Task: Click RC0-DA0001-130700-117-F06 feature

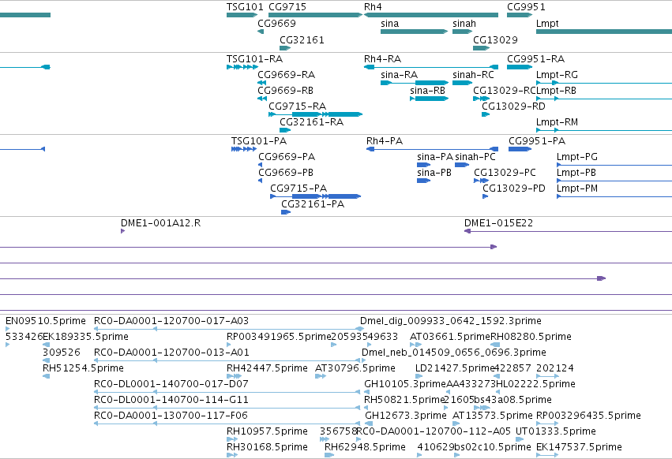Action: pos(227,424)
